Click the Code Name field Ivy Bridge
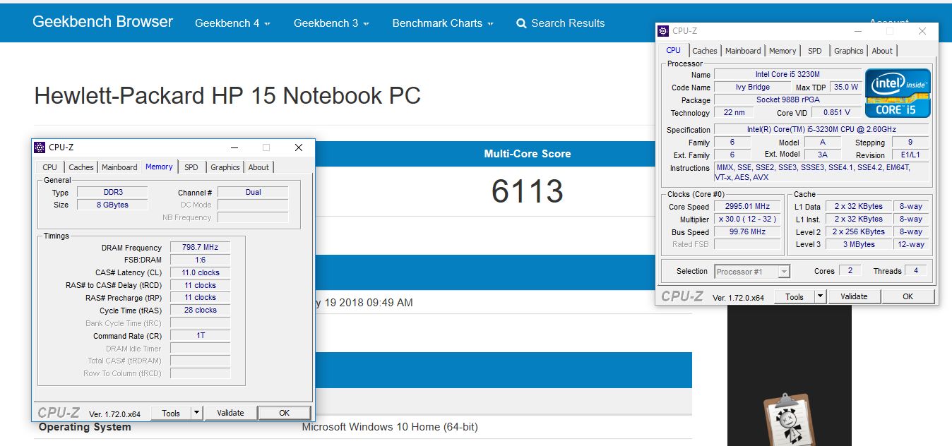 [752, 87]
